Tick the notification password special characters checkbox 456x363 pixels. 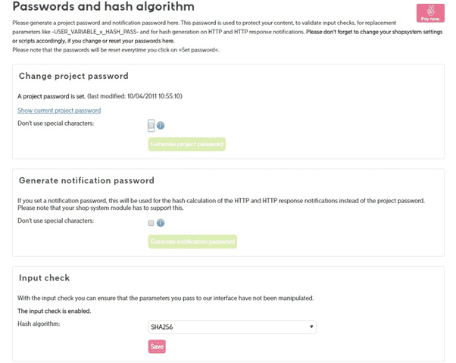(x=151, y=223)
